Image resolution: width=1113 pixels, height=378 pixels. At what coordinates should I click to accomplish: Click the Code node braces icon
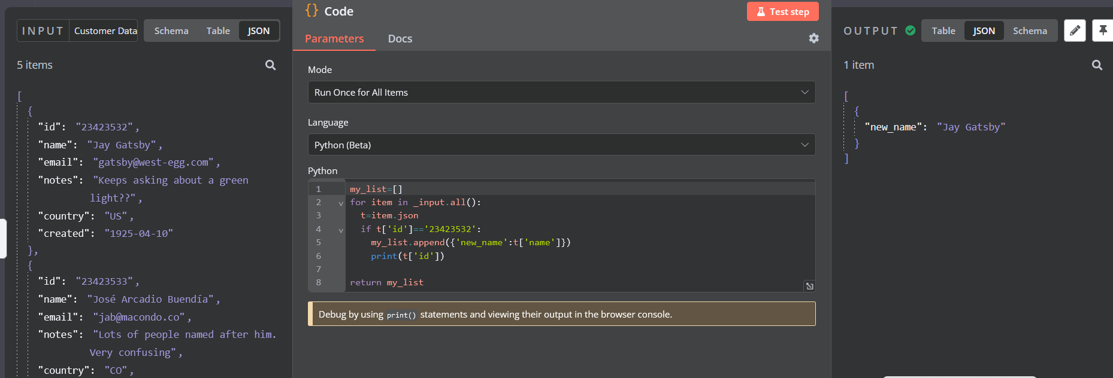point(311,11)
